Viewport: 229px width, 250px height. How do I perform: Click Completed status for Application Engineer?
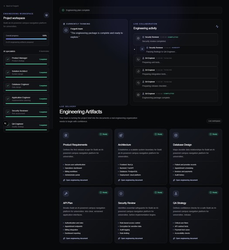coord(43,99)
